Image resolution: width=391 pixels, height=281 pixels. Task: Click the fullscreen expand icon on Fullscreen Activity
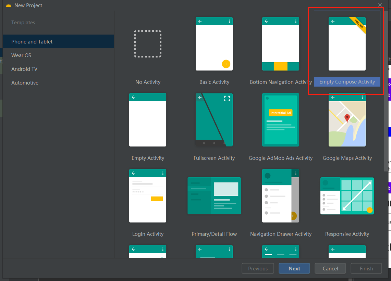(x=227, y=99)
